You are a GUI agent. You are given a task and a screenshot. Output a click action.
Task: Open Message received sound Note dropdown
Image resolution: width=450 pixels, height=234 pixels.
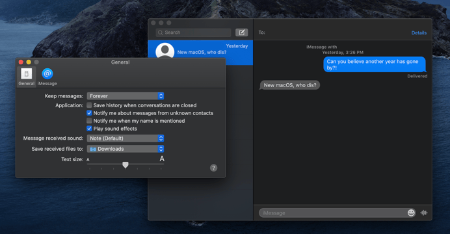(126, 138)
